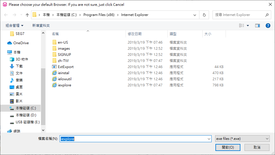Select the images folder

(x=61, y=49)
